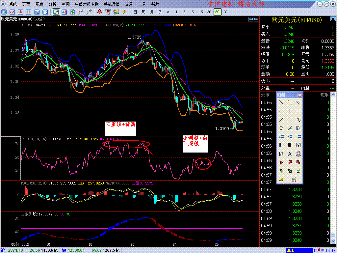Switch to daily (日) period
Viewport: 337px width, 253px height.
click(135, 12)
